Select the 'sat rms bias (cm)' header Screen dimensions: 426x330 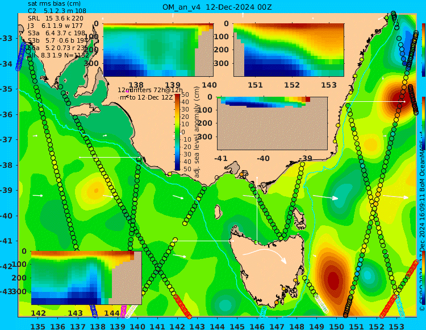[x=55, y=4]
